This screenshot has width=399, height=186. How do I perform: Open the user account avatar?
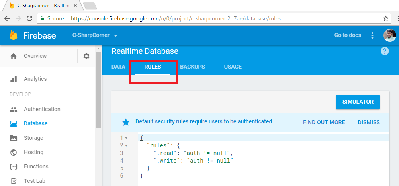pyautogui.click(x=389, y=35)
